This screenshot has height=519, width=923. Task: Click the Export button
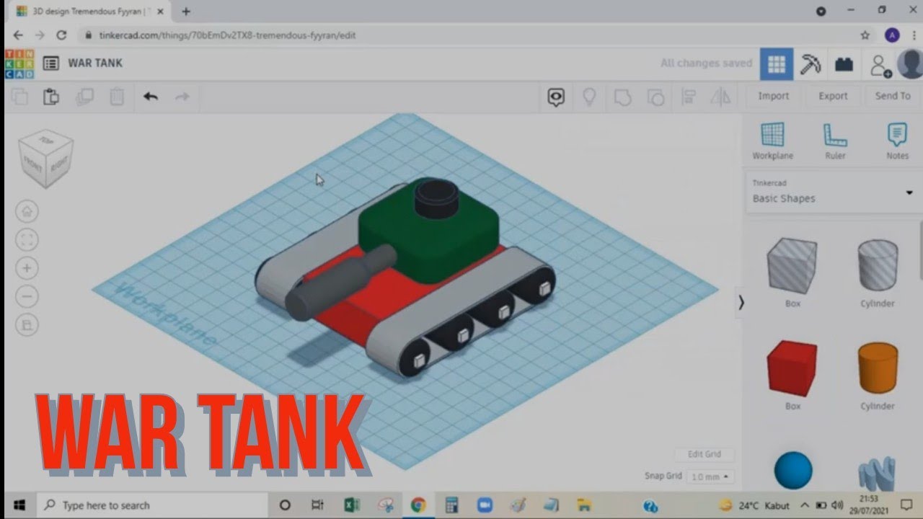point(833,96)
